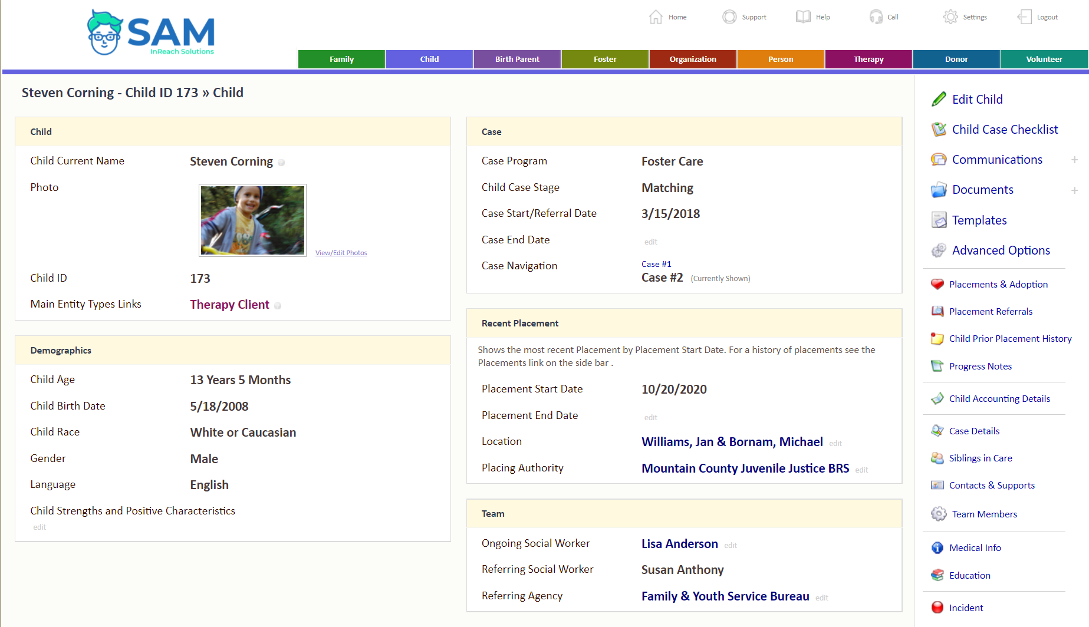
Task: Navigate to Case #1 link
Action: coord(656,264)
